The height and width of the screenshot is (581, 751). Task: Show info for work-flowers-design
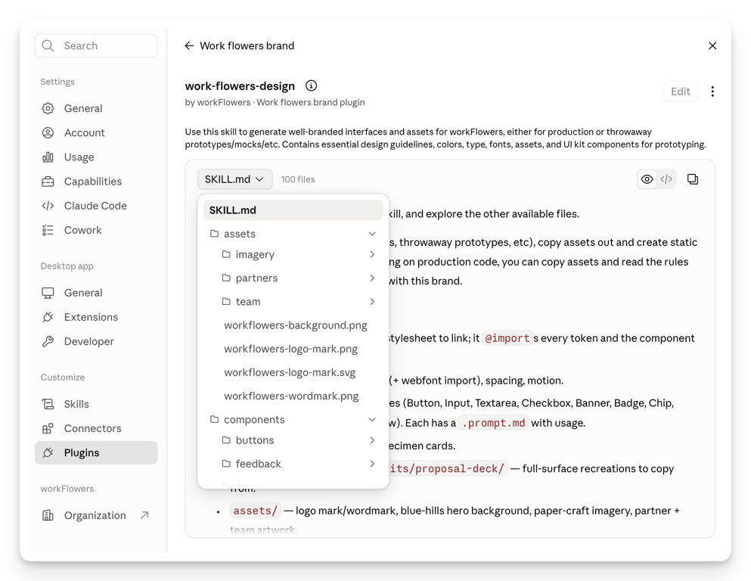pos(312,85)
